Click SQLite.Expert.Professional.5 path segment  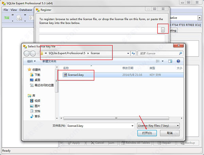[67, 53]
